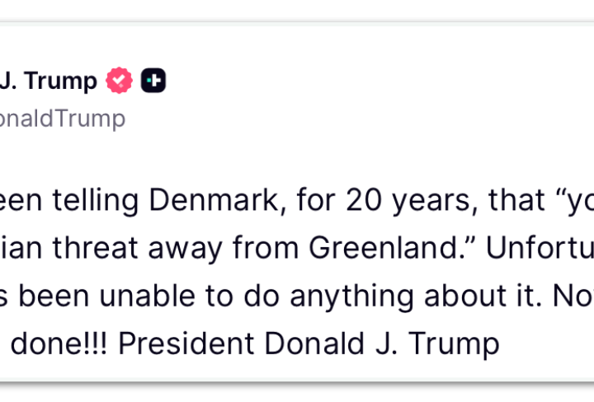Screen dimensions: 594x402
Task: Click the phrase "20 years" in the post
Action: [x=400, y=199]
